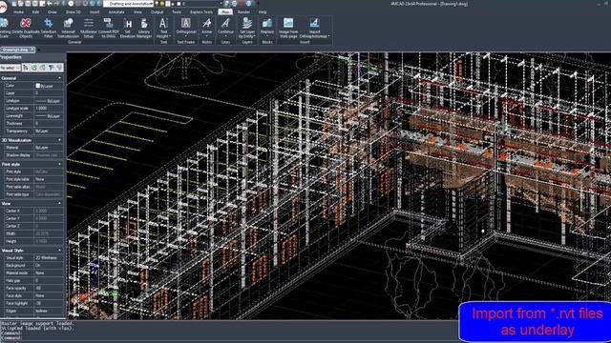Close the Drawing1.dwg document tab
Image resolution: width=611 pixels, height=343 pixels.
point(32,50)
